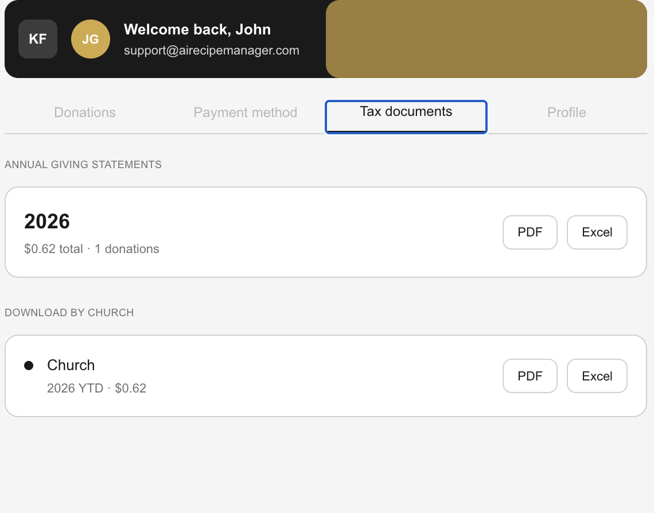654x513 pixels.
Task: Click the KF logo badge
Action: coord(37,39)
